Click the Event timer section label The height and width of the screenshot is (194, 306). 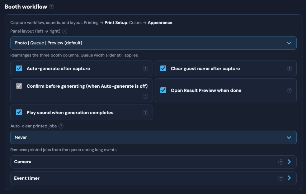(x=27, y=178)
